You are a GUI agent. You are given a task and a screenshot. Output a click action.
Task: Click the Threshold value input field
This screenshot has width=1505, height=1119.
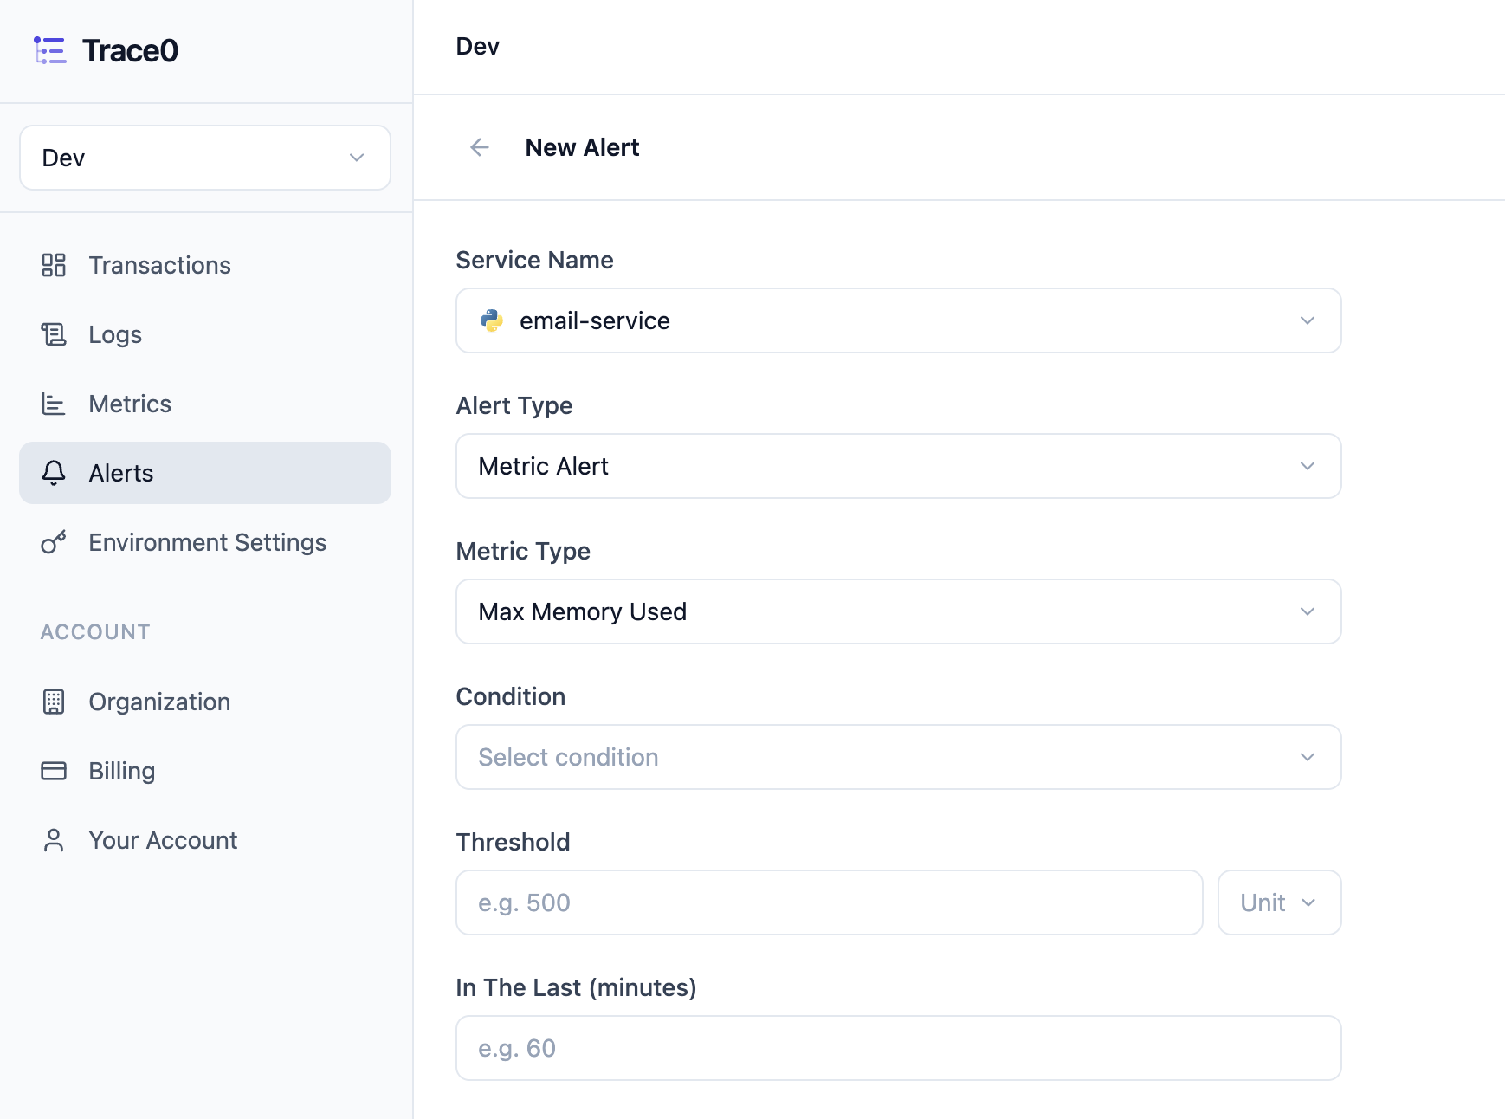(830, 902)
